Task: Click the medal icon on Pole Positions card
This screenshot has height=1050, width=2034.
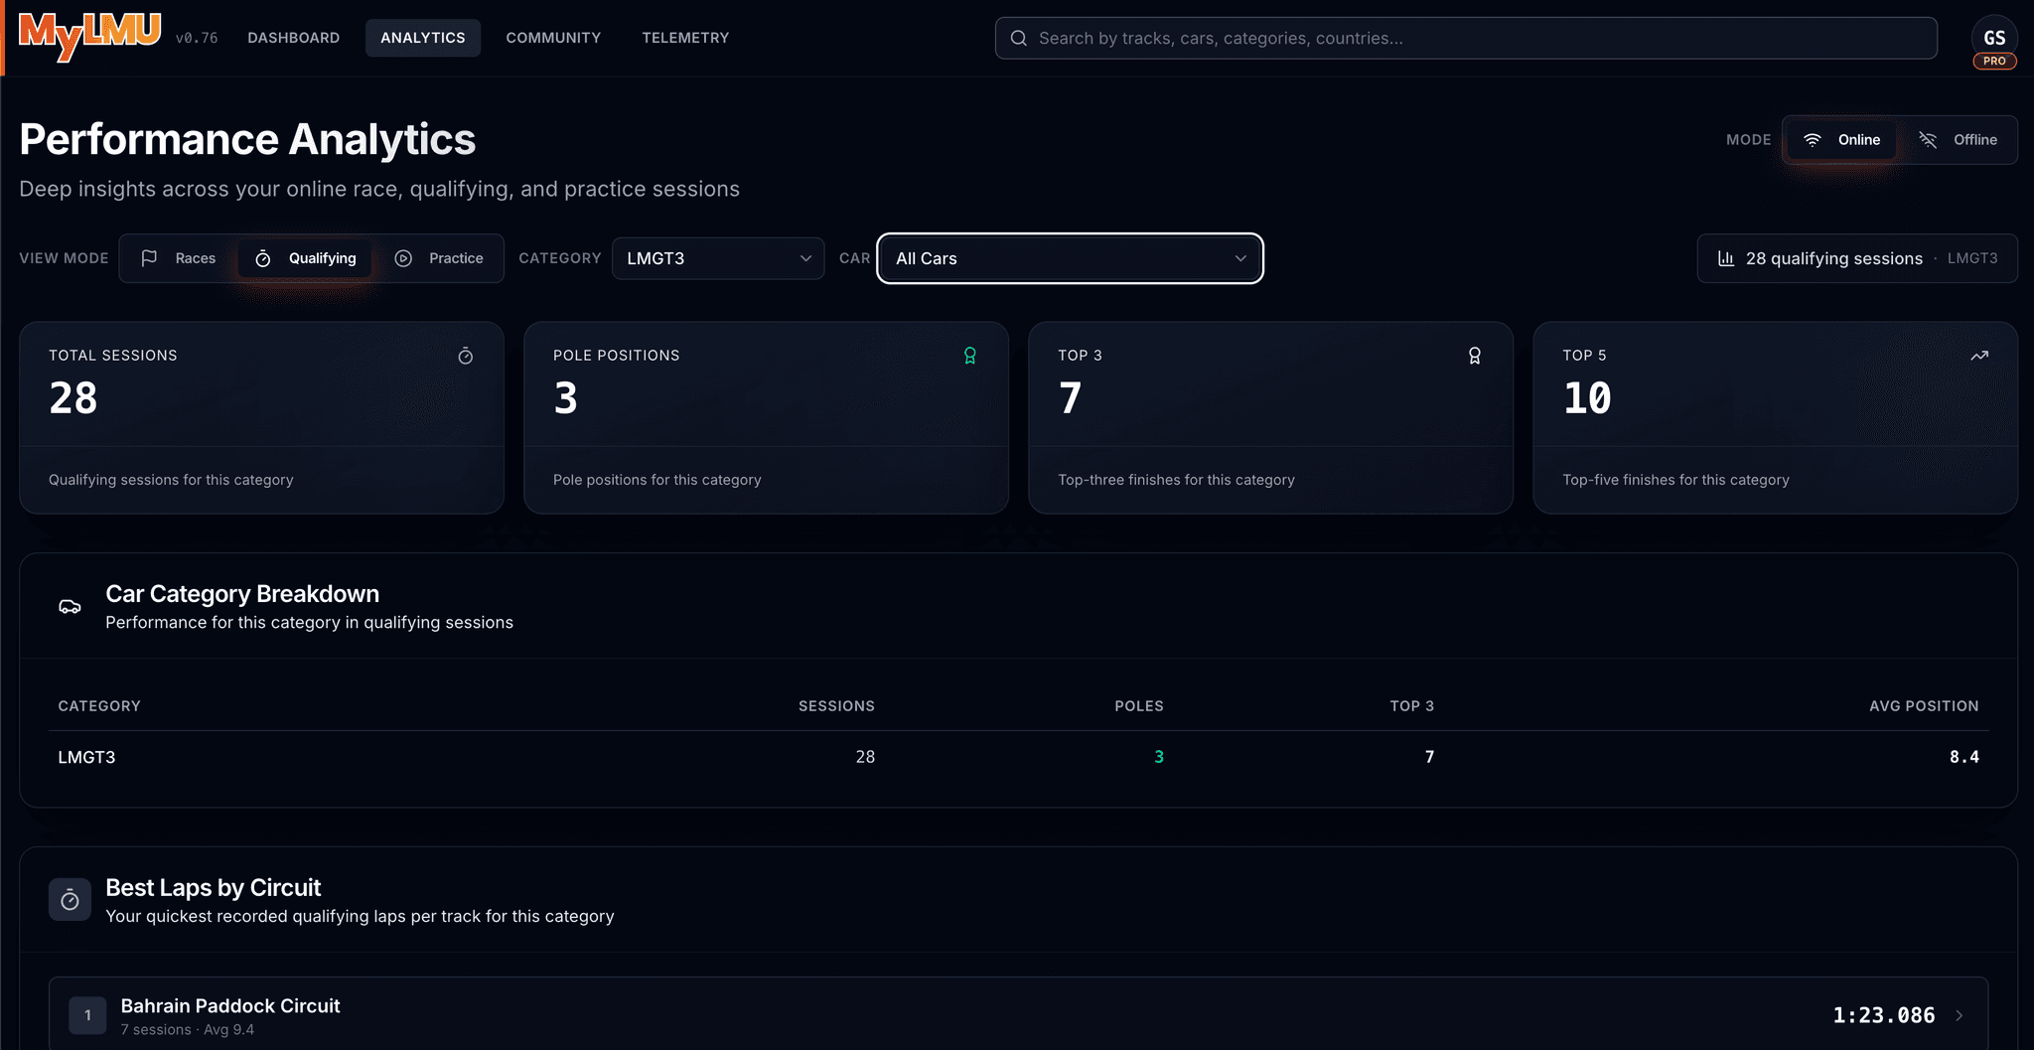Action: coord(970,356)
